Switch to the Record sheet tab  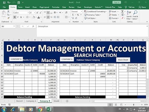point(19,101)
